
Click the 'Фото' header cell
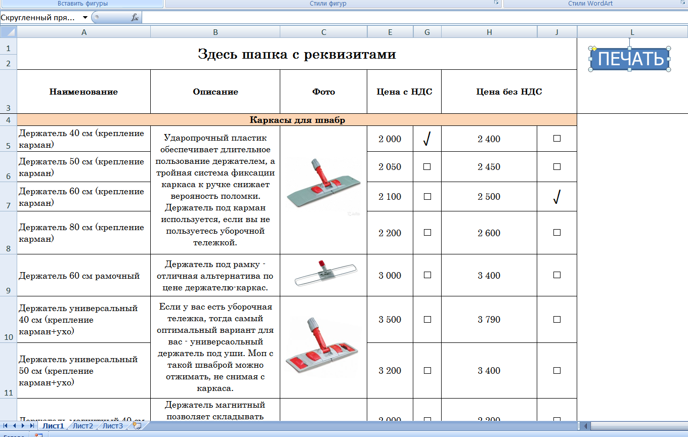point(324,92)
